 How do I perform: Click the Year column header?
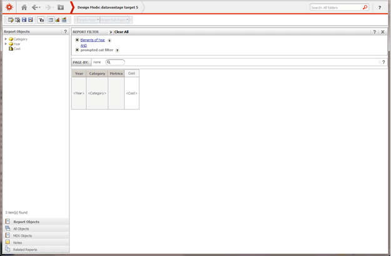point(79,73)
